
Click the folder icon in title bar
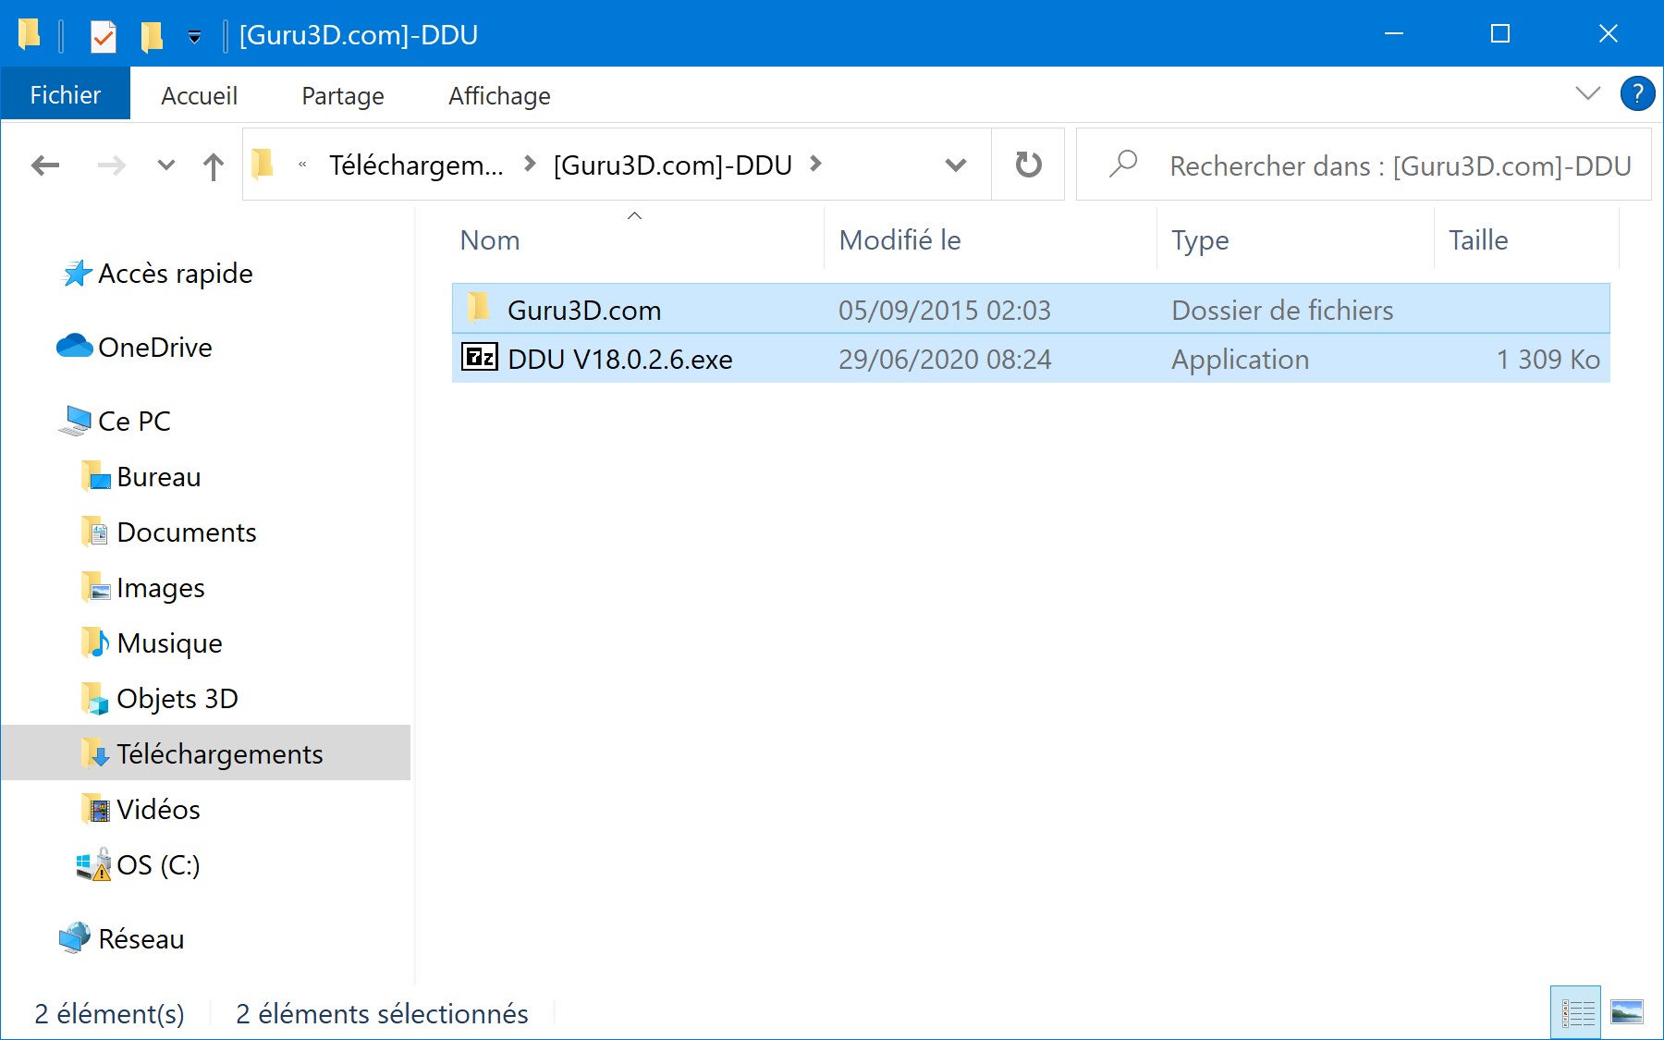(30, 34)
